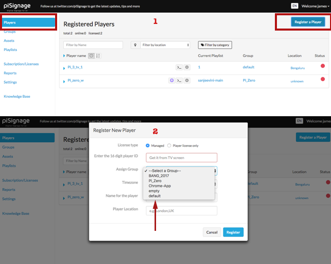Viewport: 331px width, 264px height.
Task: Open gear settings icon for Pi_3_tv_1 row
Action: (187, 67)
